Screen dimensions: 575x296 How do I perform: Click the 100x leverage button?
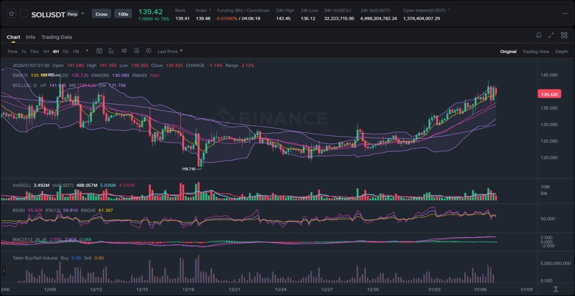(x=123, y=14)
